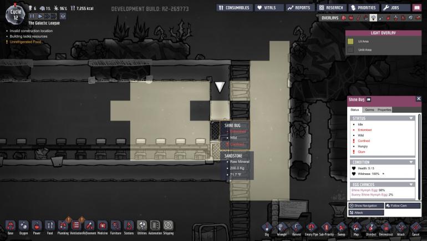This screenshot has width=427, height=241.
Task: Click the Follow Cam button
Action: pos(403,205)
